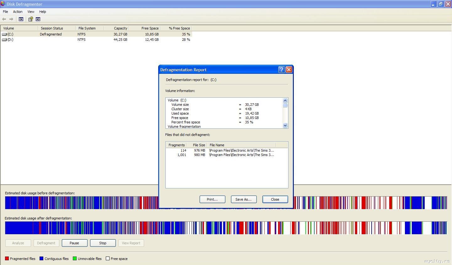Close the Defragmentation Report with the red X
This screenshot has width=452, height=265.
[x=289, y=70]
